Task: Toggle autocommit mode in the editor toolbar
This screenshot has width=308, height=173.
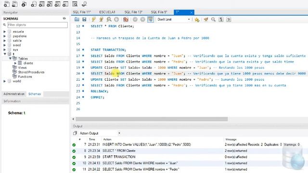Action: click(x=151, y=19)
